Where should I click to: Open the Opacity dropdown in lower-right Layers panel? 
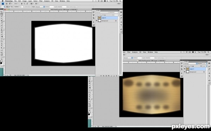pyautogui.click(x=206, y=64)
